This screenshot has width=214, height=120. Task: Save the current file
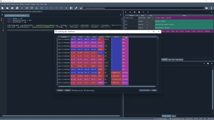[12, 8]
